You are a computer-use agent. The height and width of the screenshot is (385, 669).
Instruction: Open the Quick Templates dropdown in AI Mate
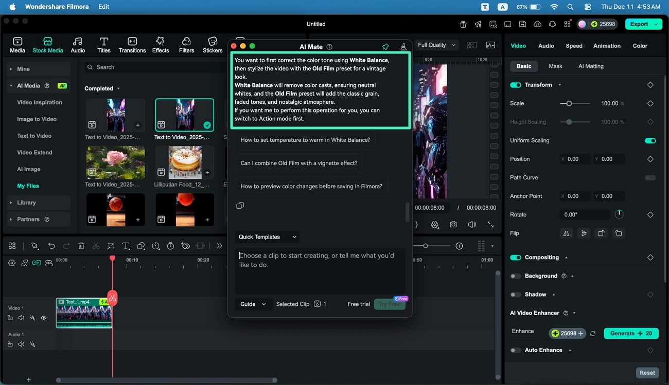pyautogui.click(x=267, y=237)
